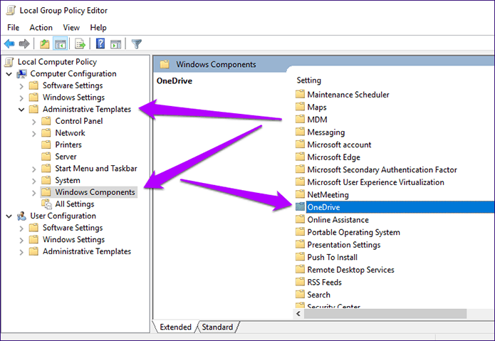Click the Maintenance Scheduler folder icon
495x341 pixels.
(300, 94)
